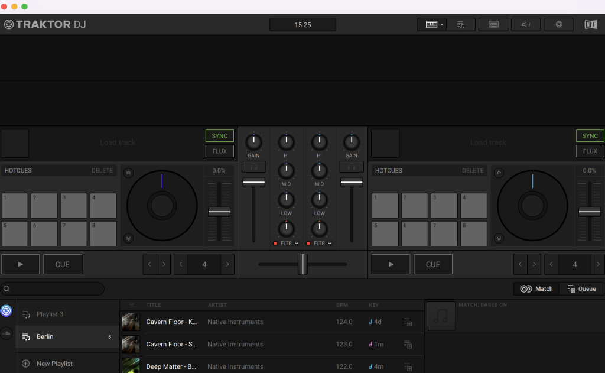Expand the right channel FLTR effect dropdown
Viewport: 605px width, 373px height.
(330, 243)
